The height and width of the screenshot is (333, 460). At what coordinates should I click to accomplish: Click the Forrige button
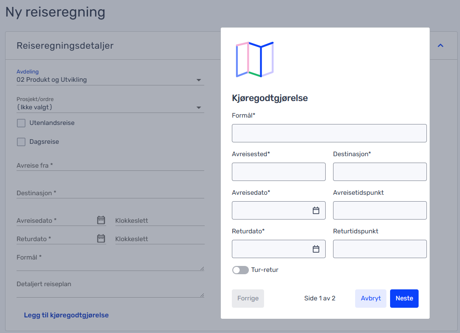click(x=248, y=298)
